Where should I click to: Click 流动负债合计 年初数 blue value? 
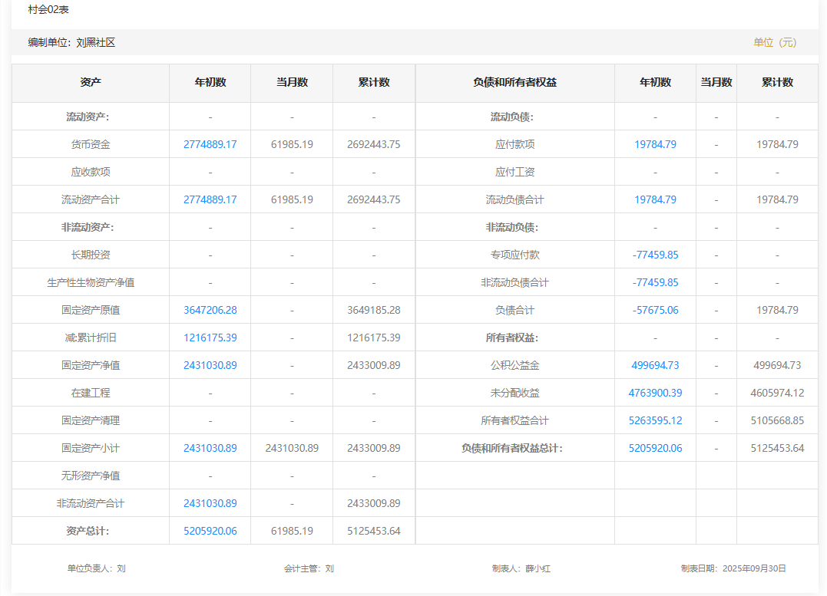[x=655, y=199]
